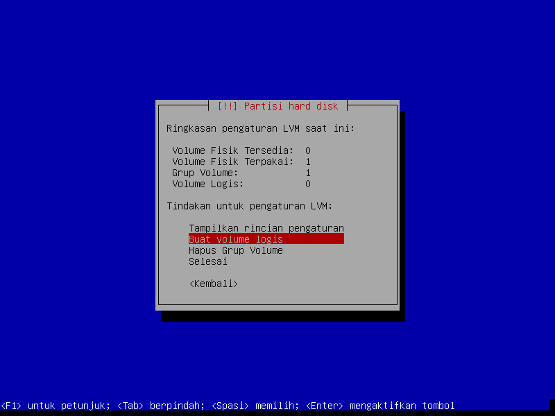Click the value 1 beside Grup Volume
This screenshot has width=555, height=416.
(x=307, y=173)
